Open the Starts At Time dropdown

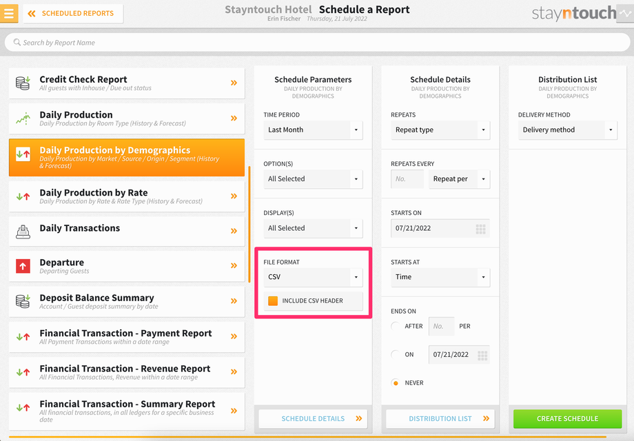pos(440,277)
